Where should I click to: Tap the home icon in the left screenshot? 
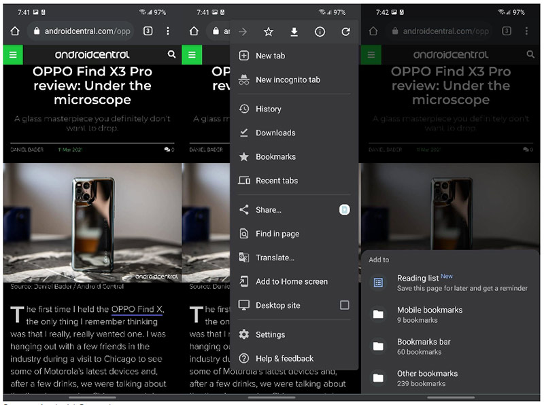(15, 31)
